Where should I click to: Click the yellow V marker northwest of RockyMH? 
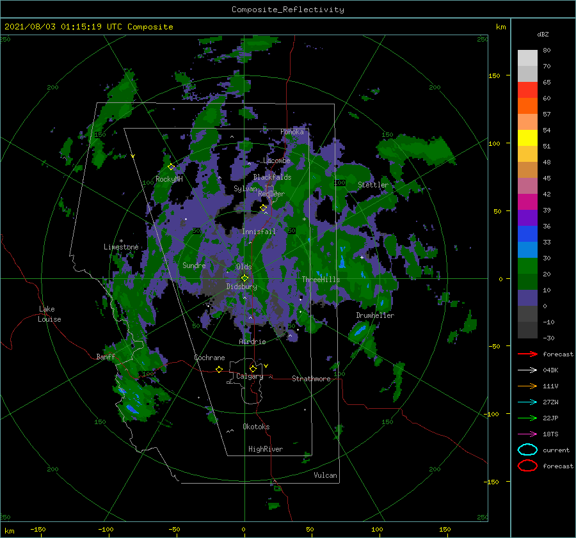coord(133,156)
